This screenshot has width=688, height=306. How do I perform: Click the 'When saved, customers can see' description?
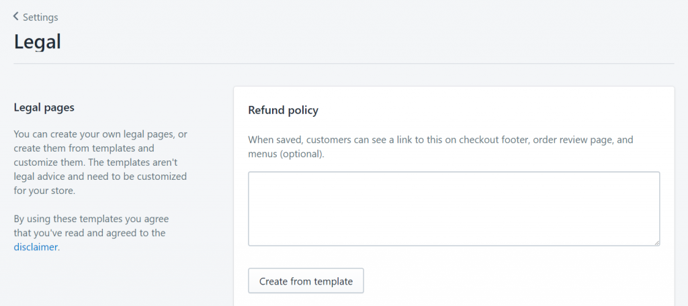[x=441, y=148]
